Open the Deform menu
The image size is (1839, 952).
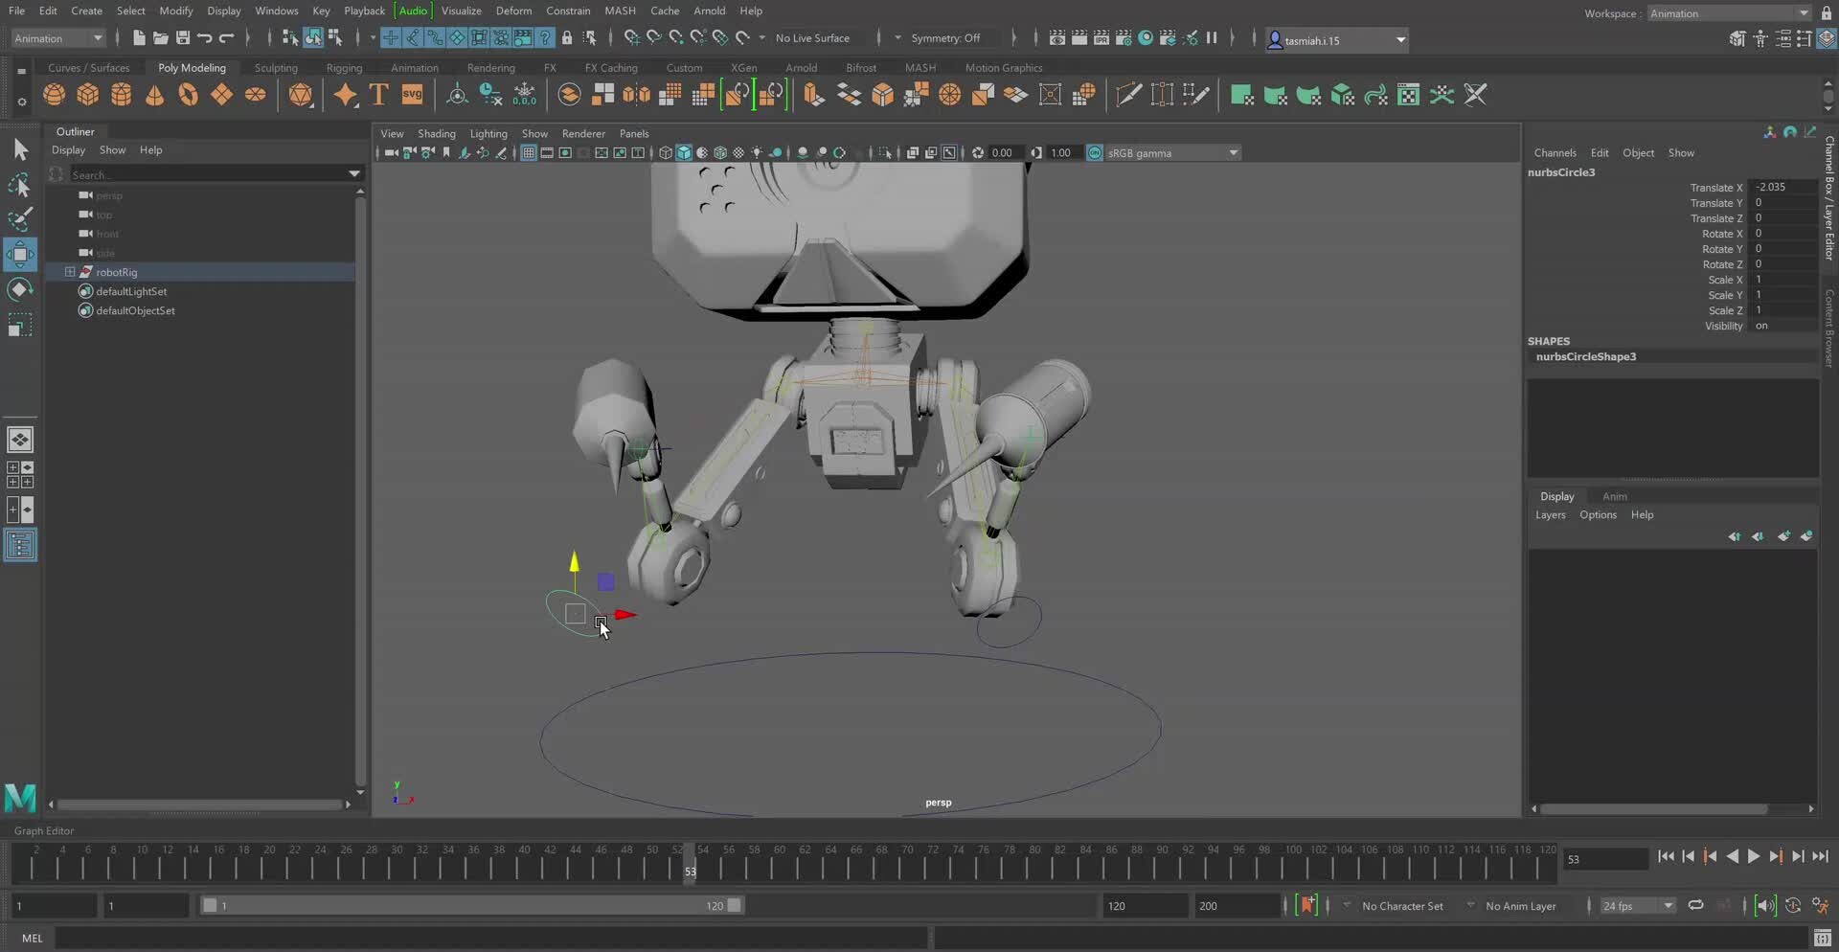[x=514, y=11]
